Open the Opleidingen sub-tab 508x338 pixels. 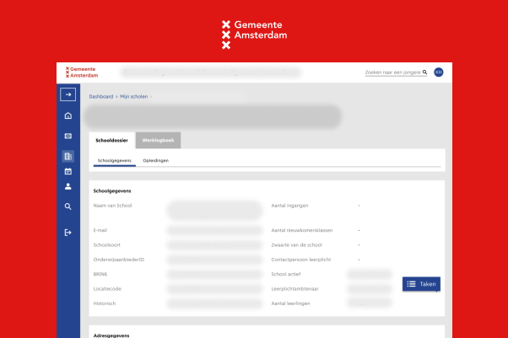tap(155, 160)
